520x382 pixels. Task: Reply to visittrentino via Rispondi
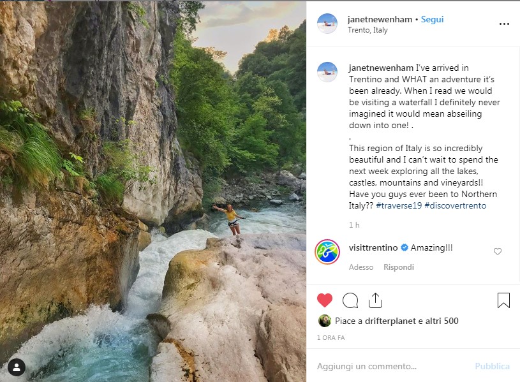point(399,267)
